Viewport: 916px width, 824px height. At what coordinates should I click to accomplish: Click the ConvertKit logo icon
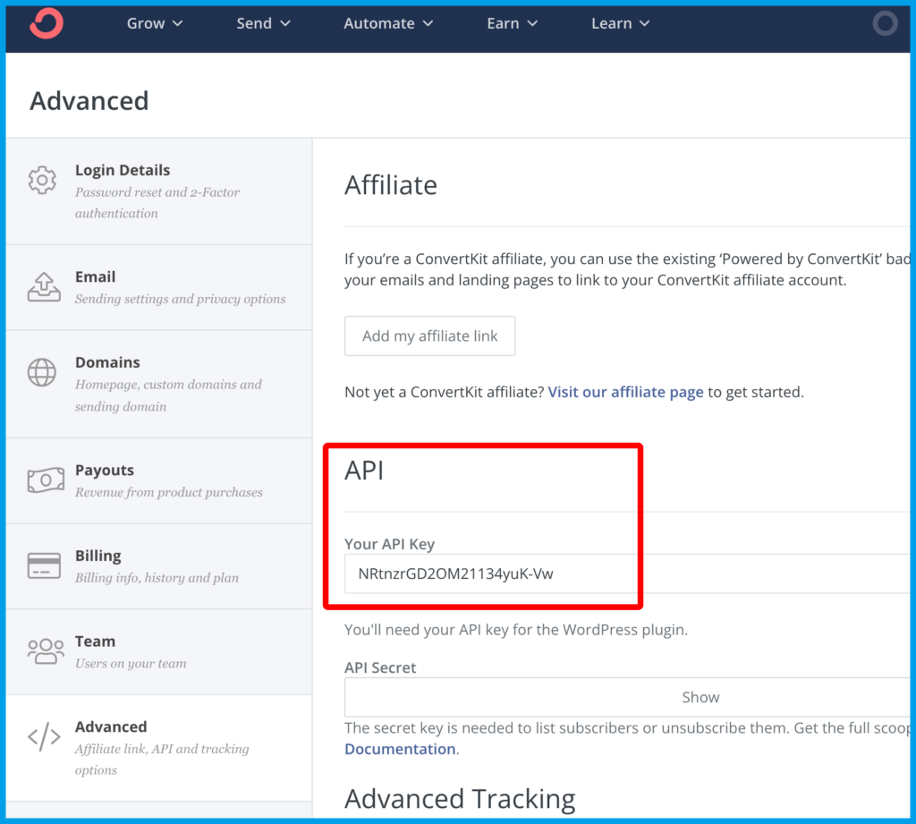click(x=47, y=24)
